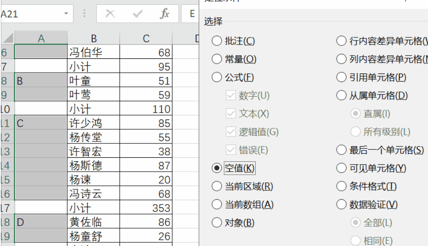Select the 常量(O) radio option
Image resolution: width=428 pixels, height=246 pixels.
217,59
